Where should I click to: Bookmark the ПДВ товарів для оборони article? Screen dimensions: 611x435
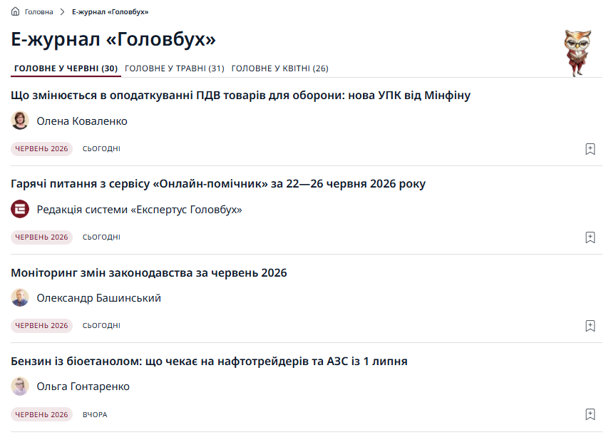(x=590, y=149)
